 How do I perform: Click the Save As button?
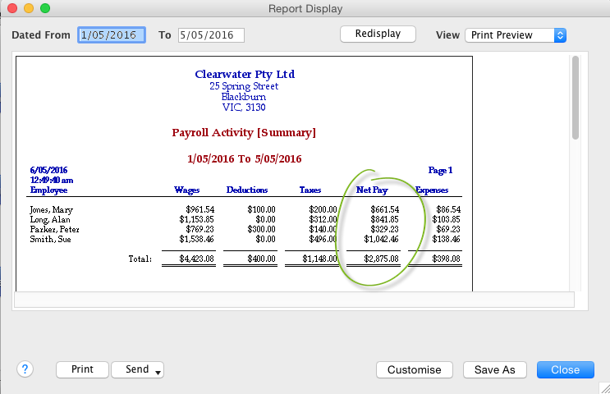(494, 370)
